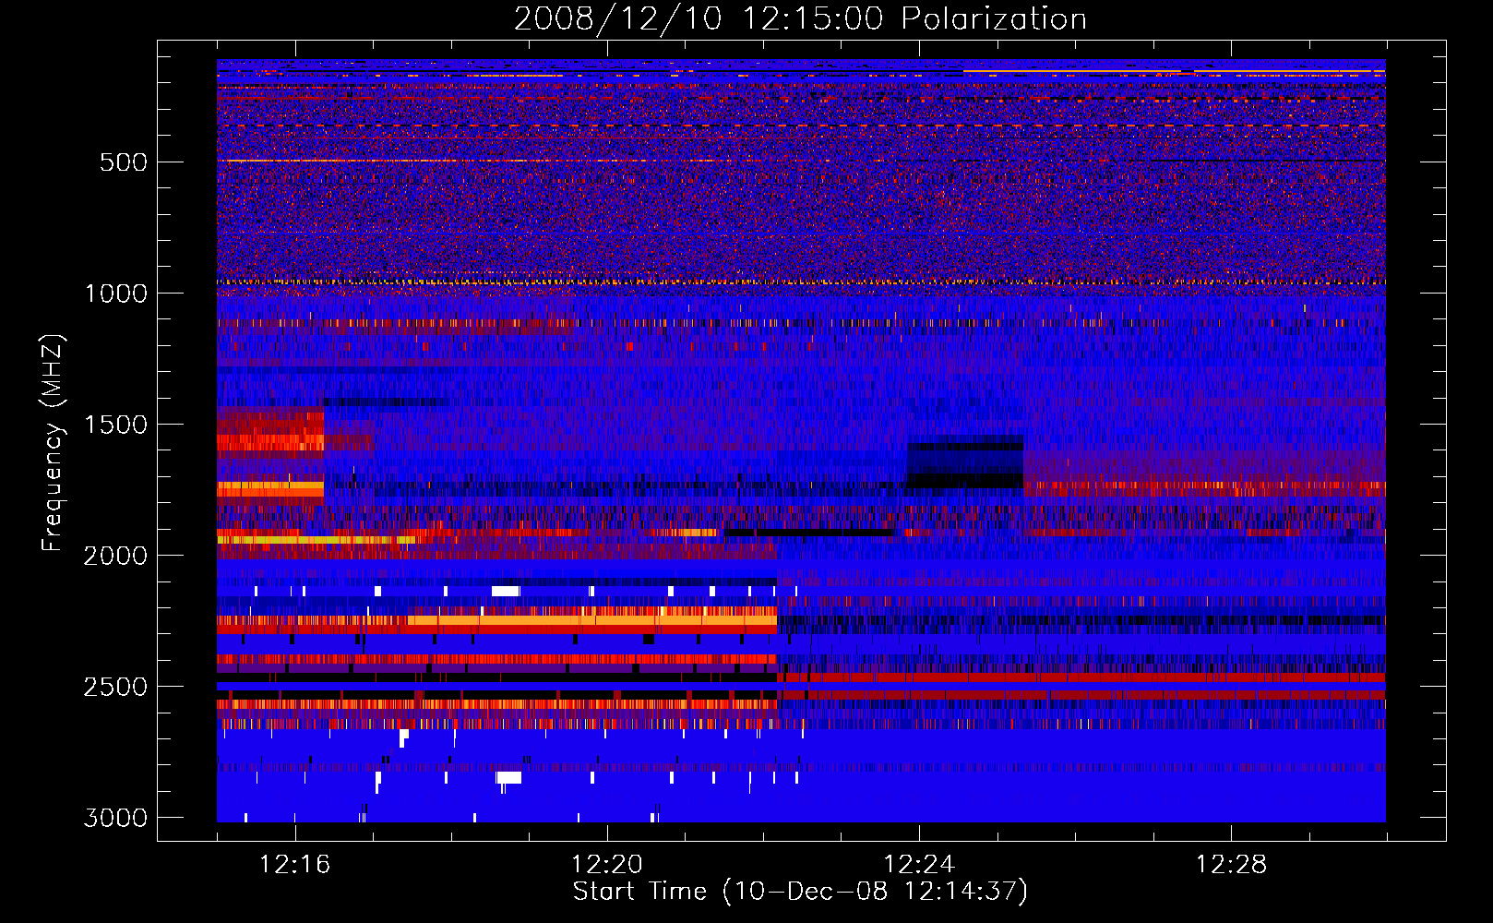Click the dark rectangular patch near 1600 MHz
The image size is (1493, 923).
[x=966, y=462]
